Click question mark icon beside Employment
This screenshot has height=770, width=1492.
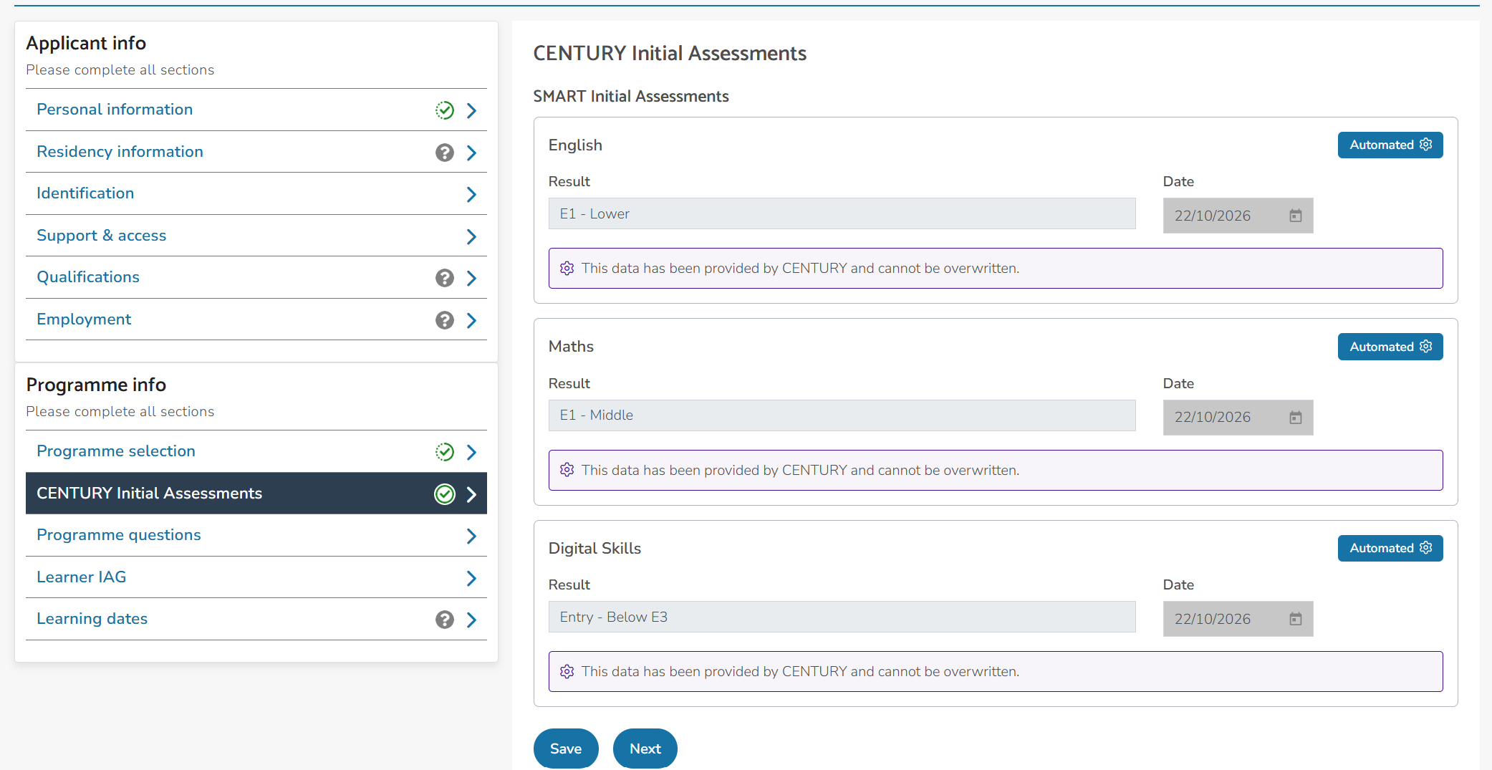point(445,320)
